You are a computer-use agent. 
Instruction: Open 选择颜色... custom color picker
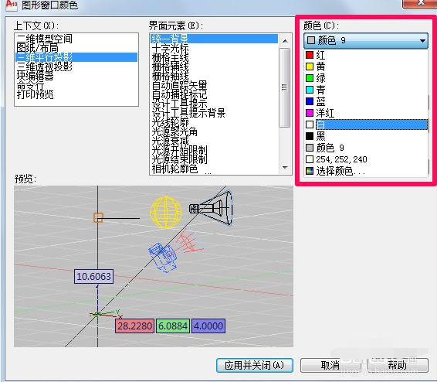click(366, 171)
